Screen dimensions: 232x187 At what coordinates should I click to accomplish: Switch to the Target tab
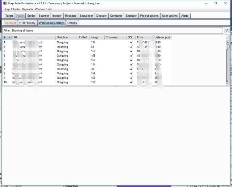pyautogui.click(x=9, y=16)
